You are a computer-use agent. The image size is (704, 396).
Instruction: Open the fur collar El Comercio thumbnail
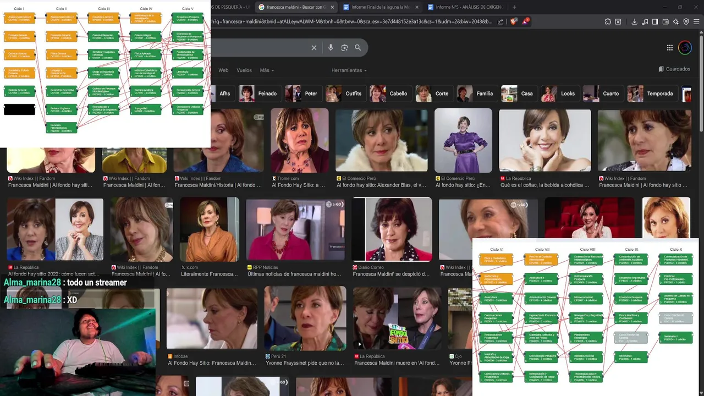point(381,140)
